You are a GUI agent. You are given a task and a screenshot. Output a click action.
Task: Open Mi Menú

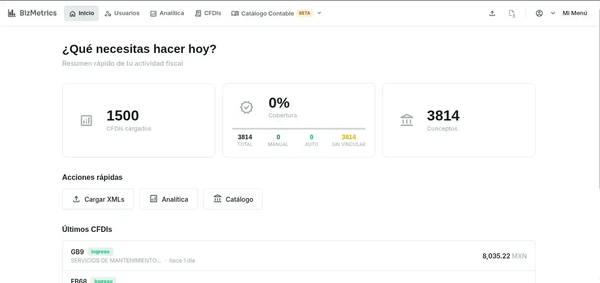click(x=575, y=13)
